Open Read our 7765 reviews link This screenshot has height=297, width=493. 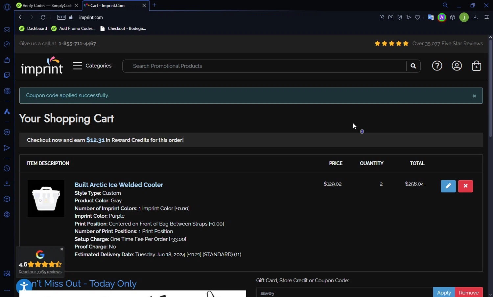tap(40, 272)
